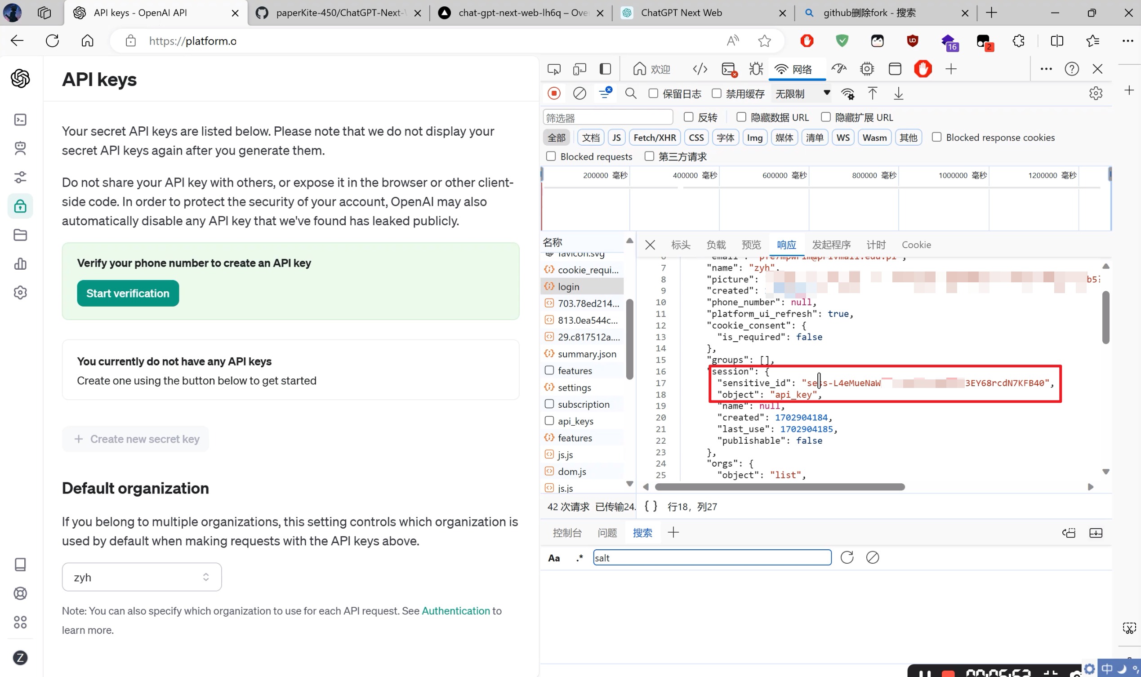The height and width of the screenshot is (677, 1141).
Task: Filter by Fetch/XHR requests
Action: click(655, 137)
